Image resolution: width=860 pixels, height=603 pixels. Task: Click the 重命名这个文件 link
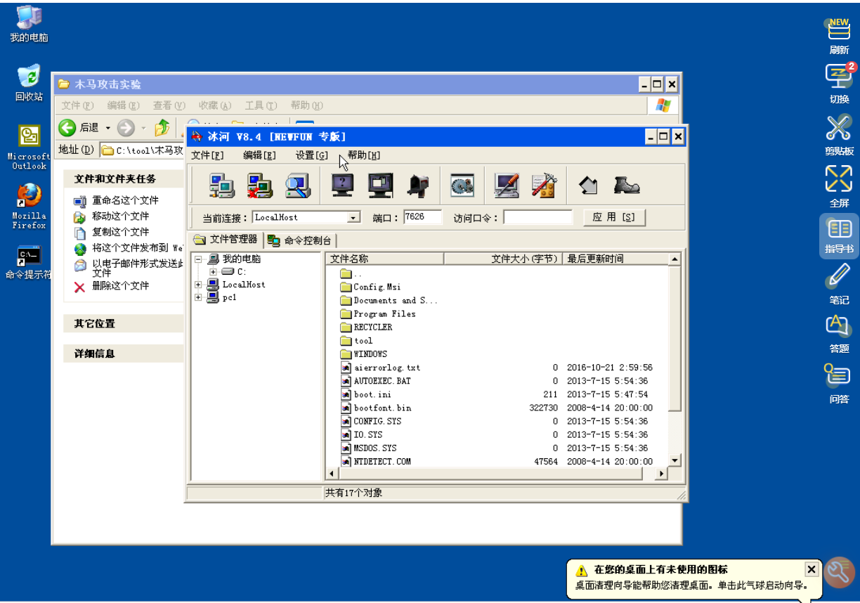(x=125, y=200)
